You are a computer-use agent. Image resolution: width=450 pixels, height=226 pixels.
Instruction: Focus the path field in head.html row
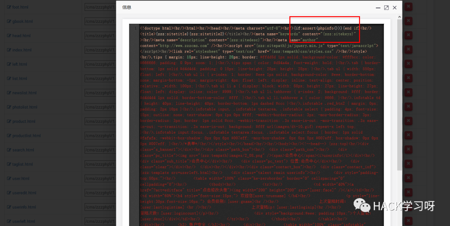100,36
